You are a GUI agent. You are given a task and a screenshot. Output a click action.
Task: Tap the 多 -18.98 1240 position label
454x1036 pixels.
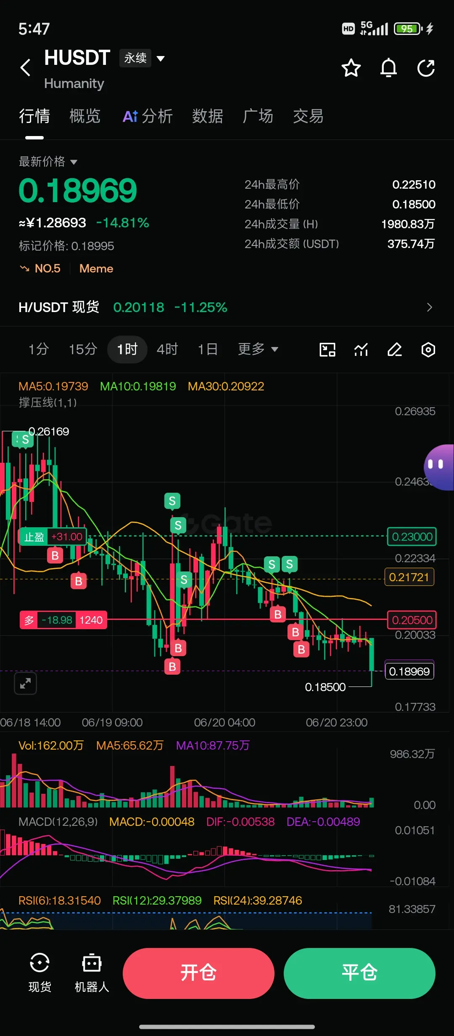63,620
